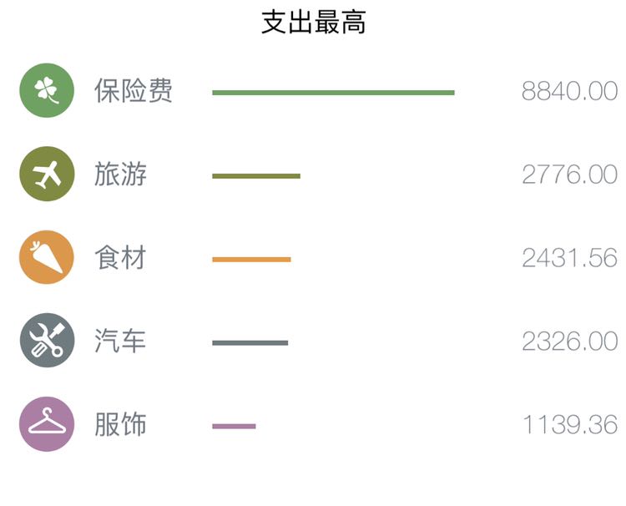
Task: Click the olive travel expense bar
Action: pos(256,176)
